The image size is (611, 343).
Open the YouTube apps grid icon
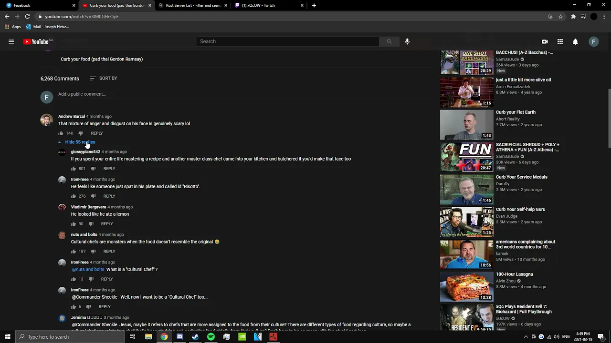560,41
